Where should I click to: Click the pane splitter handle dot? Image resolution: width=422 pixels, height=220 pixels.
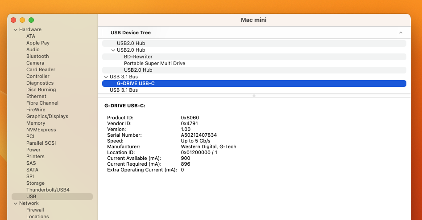(254, 96)
